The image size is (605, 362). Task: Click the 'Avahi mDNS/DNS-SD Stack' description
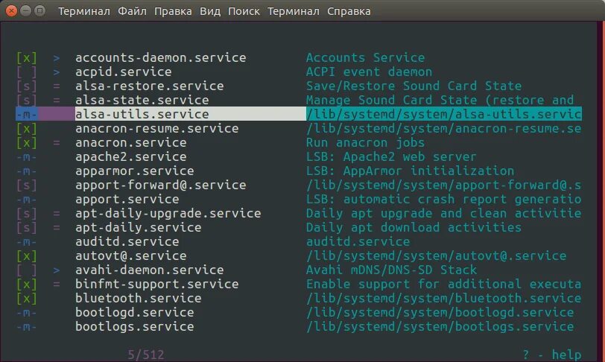pyautogui.click(x=391, y=270)
